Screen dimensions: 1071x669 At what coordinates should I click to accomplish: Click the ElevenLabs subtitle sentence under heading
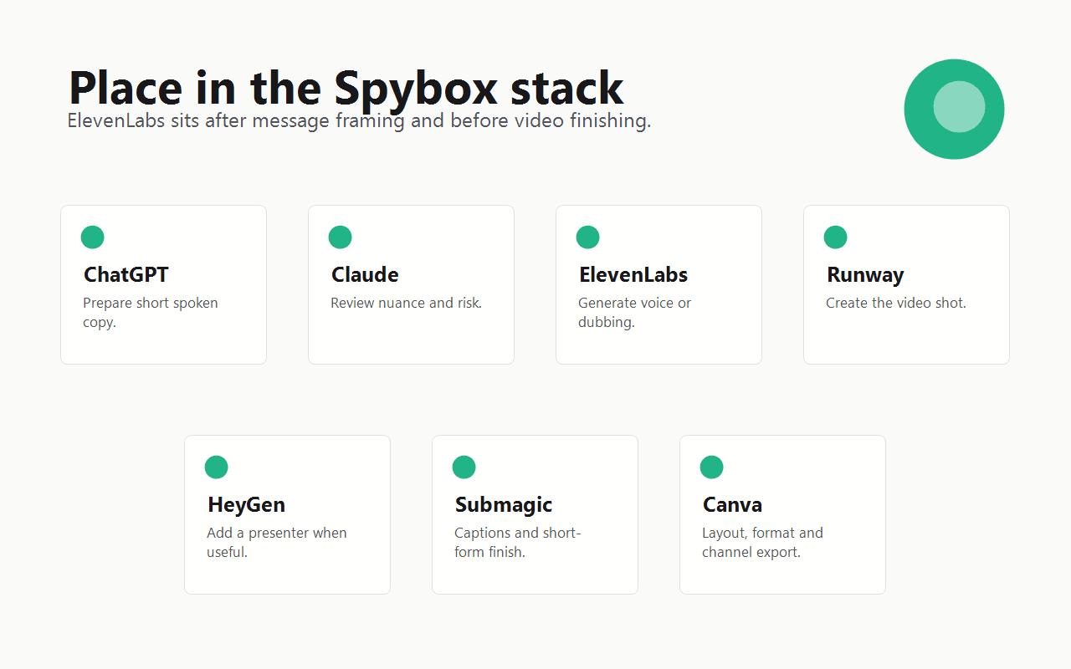tap(359, 120)
